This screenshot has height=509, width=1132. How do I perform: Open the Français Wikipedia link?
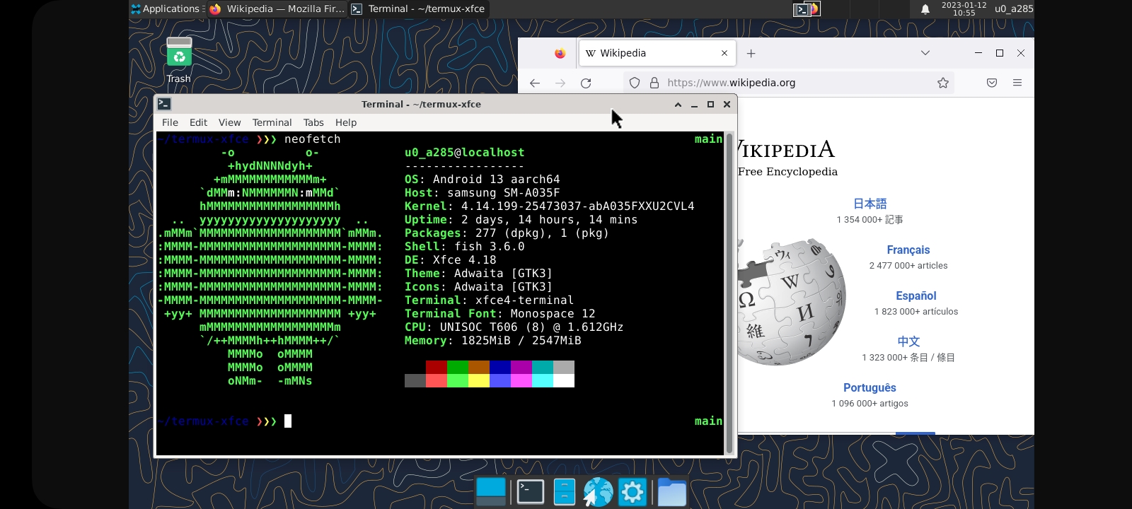(908, 250)
